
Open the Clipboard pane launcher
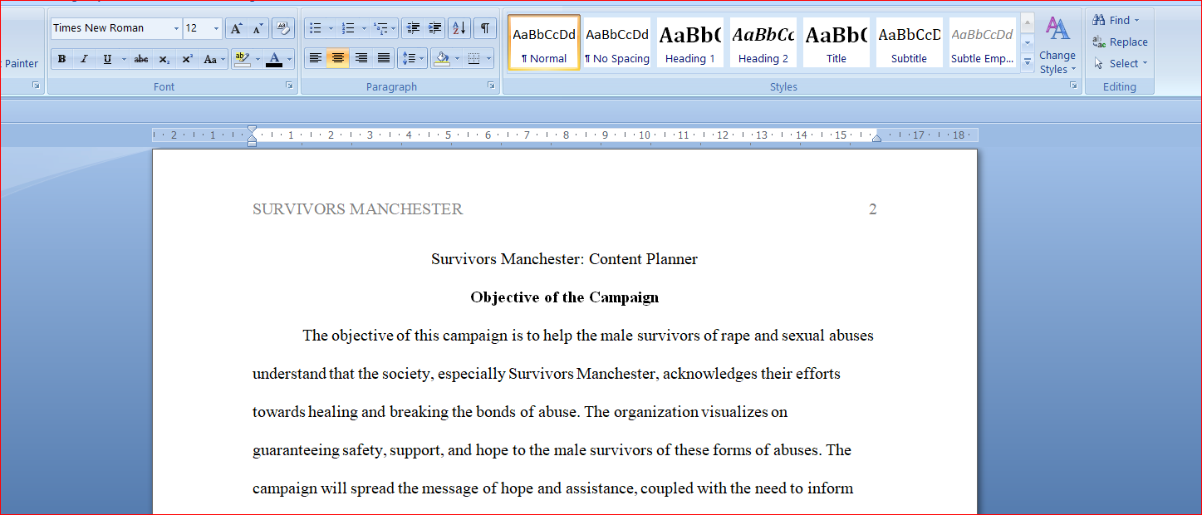tap(36, 86)
